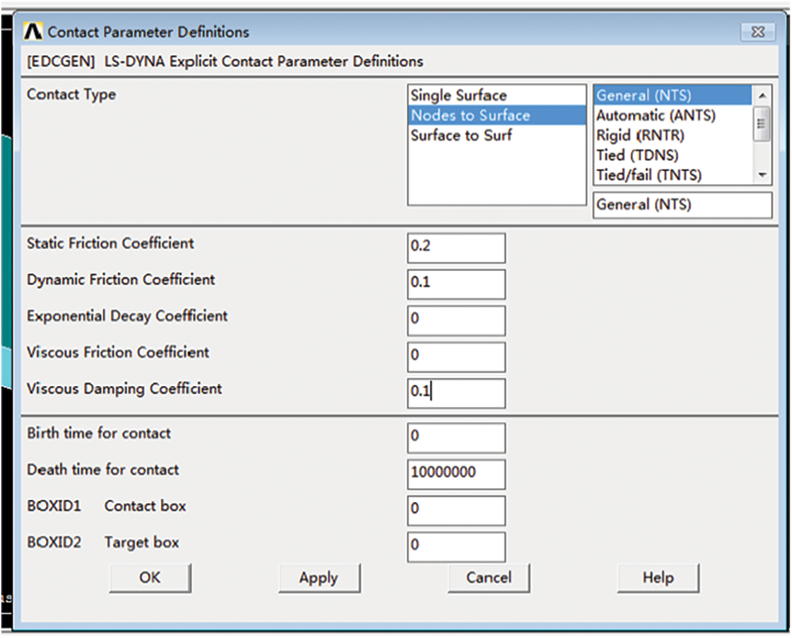
Task: Click the Static Friction Coefficient field
Action: (456, 247)
